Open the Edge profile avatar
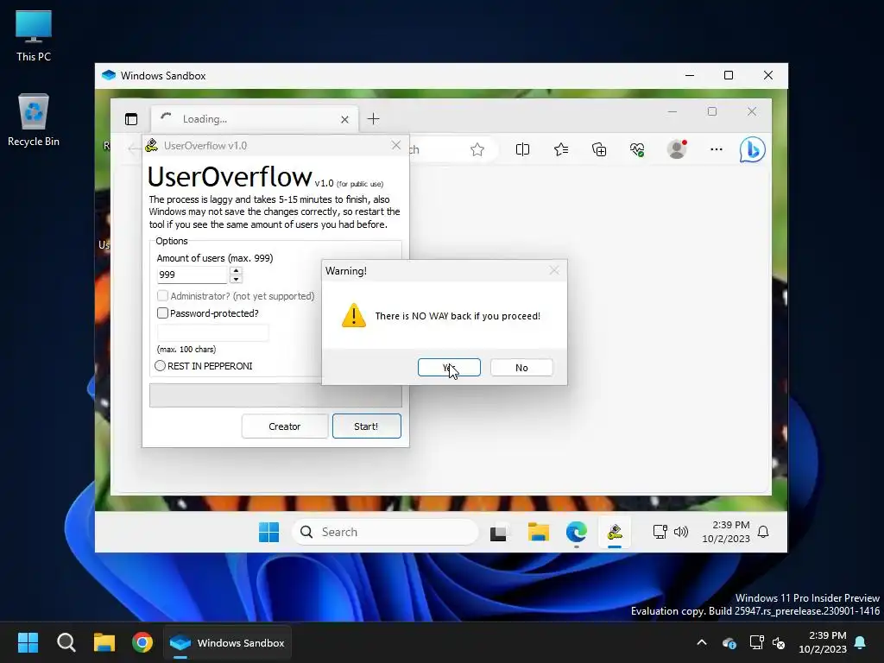The width and height of the screenshot is (884, 663). tap(677, 148)
